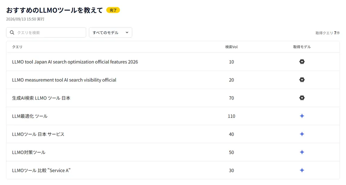This screenshot has height=185, width=346.
Task: Click search volume value 30
Action: [231, 170]
